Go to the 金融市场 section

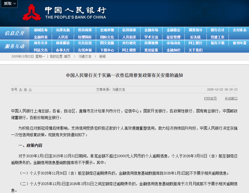(151, 30)
